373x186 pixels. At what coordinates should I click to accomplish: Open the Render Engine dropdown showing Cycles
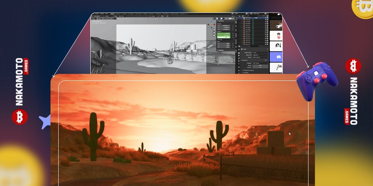point(261,53)
